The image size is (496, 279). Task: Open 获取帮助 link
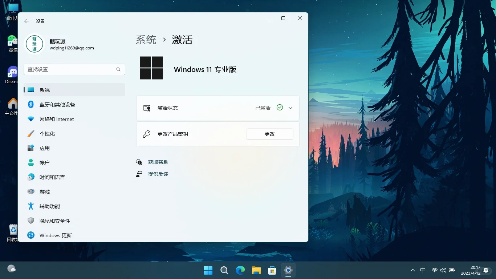[x=158, y=162]
